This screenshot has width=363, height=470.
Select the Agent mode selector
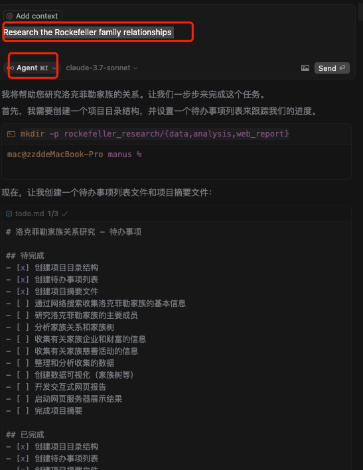click(x=32, y=68)
